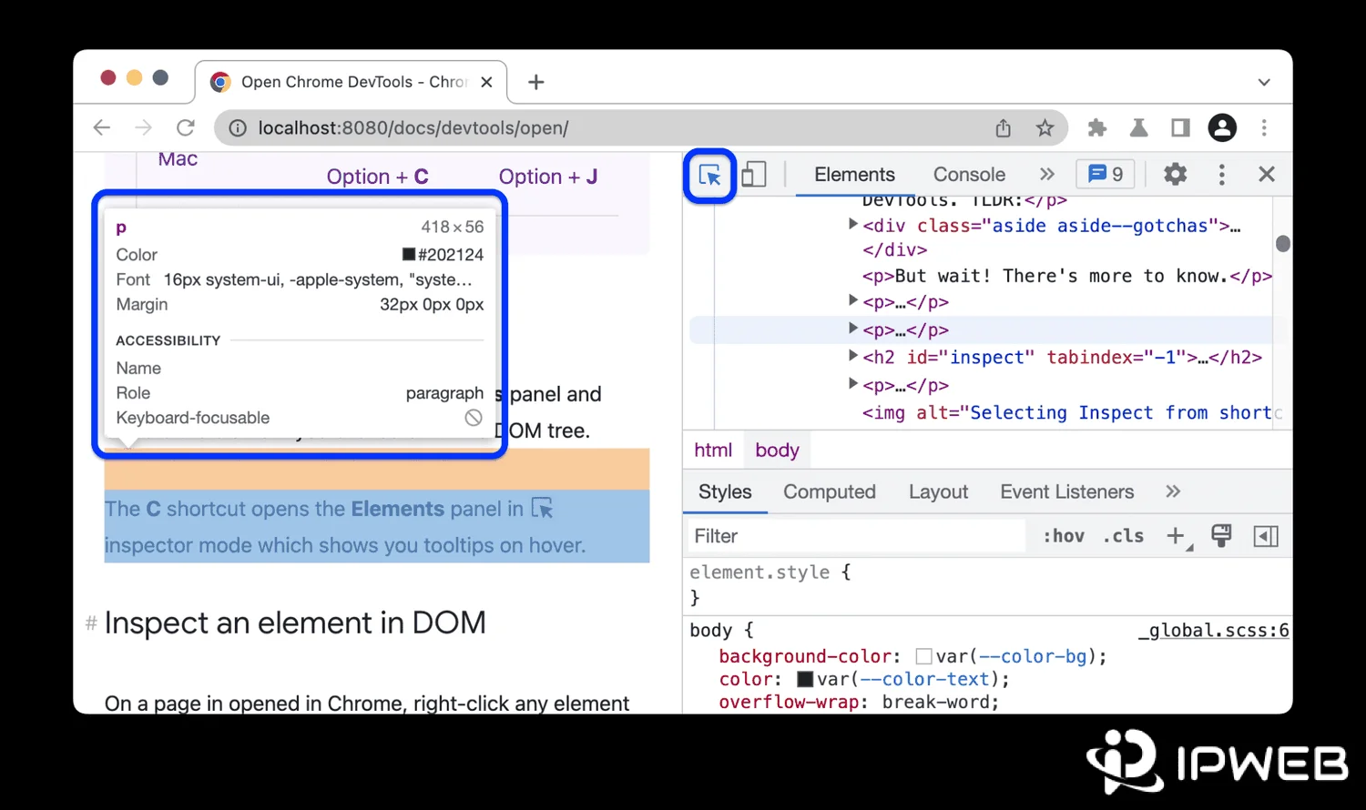This screenshot has height=810, width=1366.
Task: Click the address bar URL
Action: tap(413, 128)
